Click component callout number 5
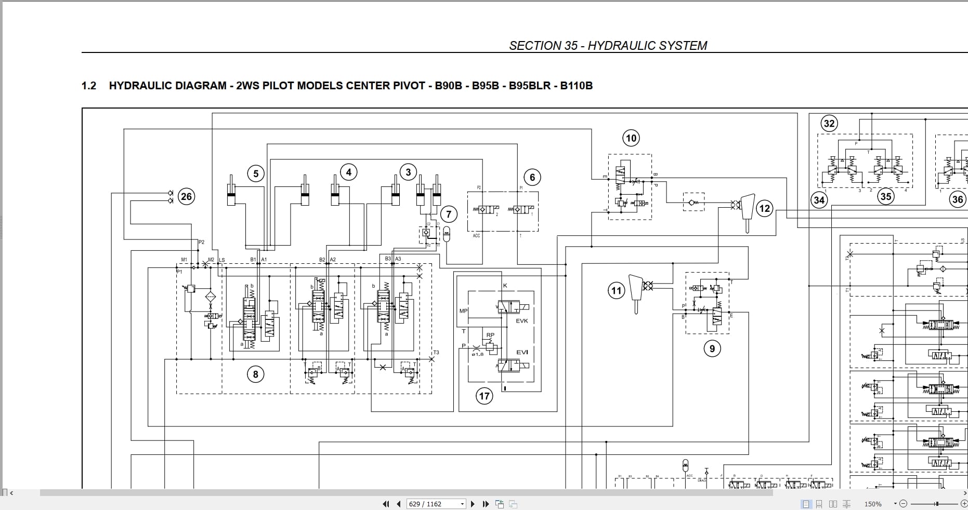The image size is (968, 510). pyautogui.click(x=255, y=173)
